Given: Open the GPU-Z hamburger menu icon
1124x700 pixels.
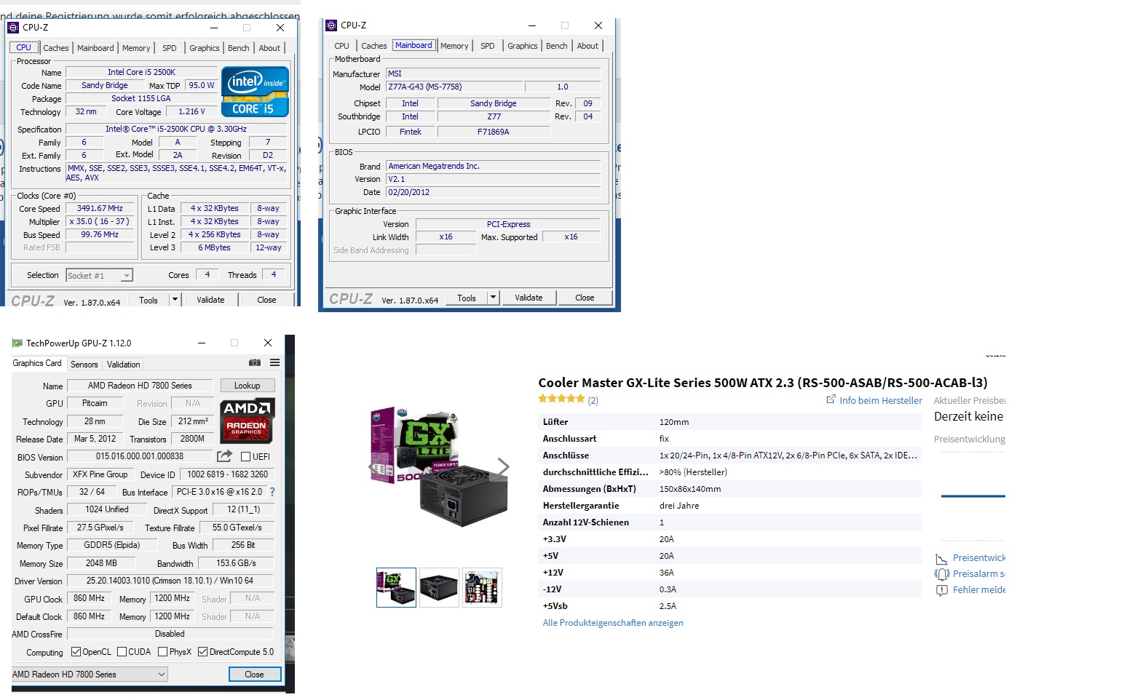Looking at the screenshot, I should coord(274,362).
